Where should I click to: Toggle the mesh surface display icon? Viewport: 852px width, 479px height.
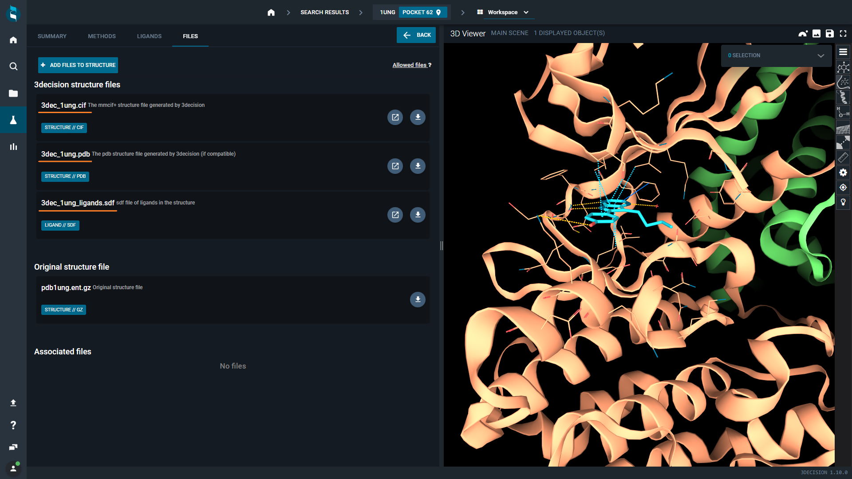coord(843,128)
